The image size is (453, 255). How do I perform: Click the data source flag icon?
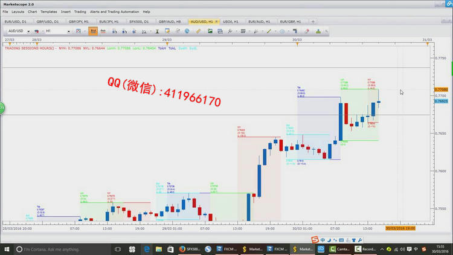(x=37, y=31)
